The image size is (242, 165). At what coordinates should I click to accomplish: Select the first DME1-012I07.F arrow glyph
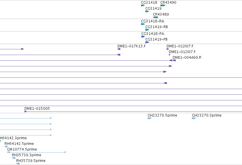[x=168, y=49]
